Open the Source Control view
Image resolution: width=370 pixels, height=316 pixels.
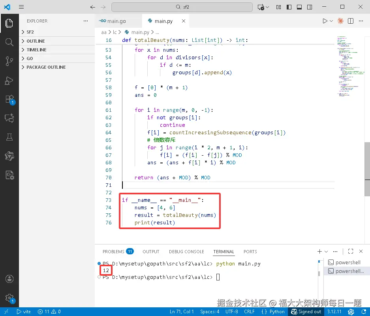pos(9,61)
